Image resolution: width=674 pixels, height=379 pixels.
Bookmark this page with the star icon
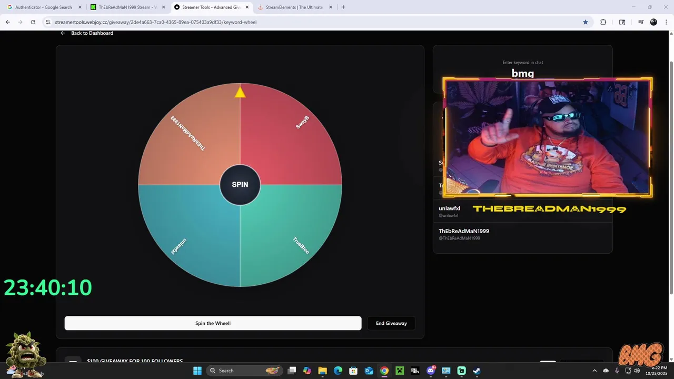(x=586, y=22)
